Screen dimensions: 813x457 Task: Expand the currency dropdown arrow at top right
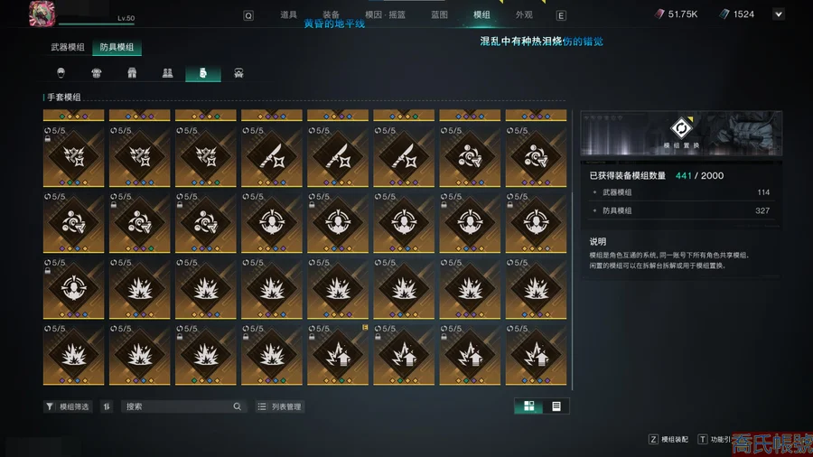(779, 14)
